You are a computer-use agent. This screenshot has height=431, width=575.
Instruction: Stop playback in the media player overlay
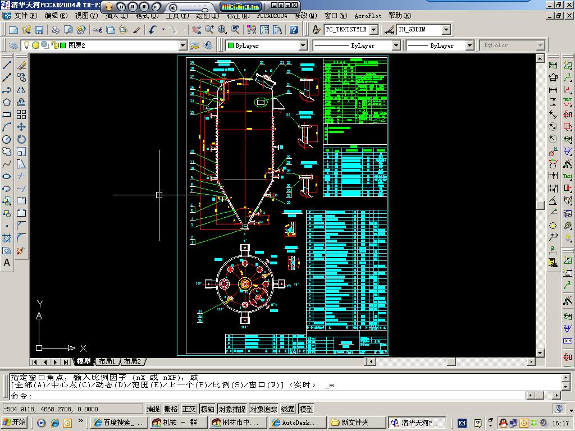tap(144, 7)
